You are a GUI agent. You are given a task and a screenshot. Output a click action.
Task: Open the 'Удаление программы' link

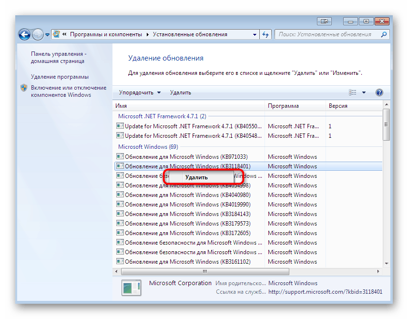coord(60,77)
